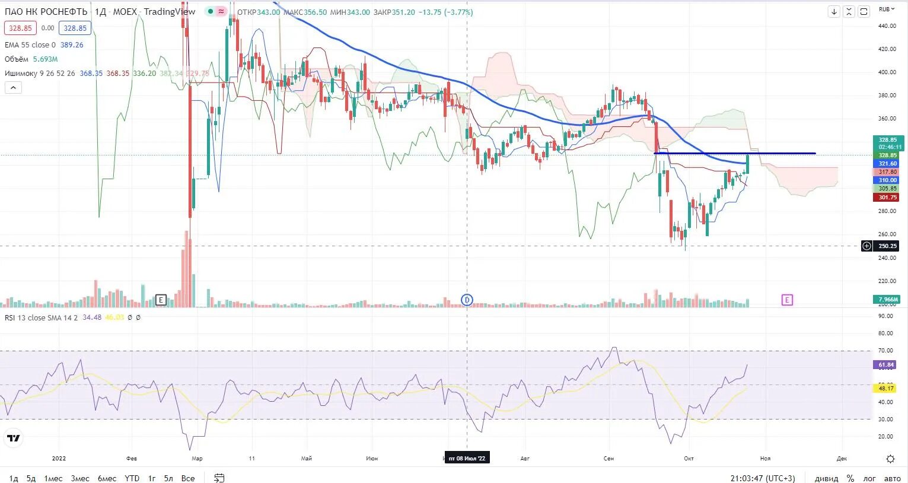
Task: Click the dividend D marker on timeline
Action: click(x=467, y=300)
